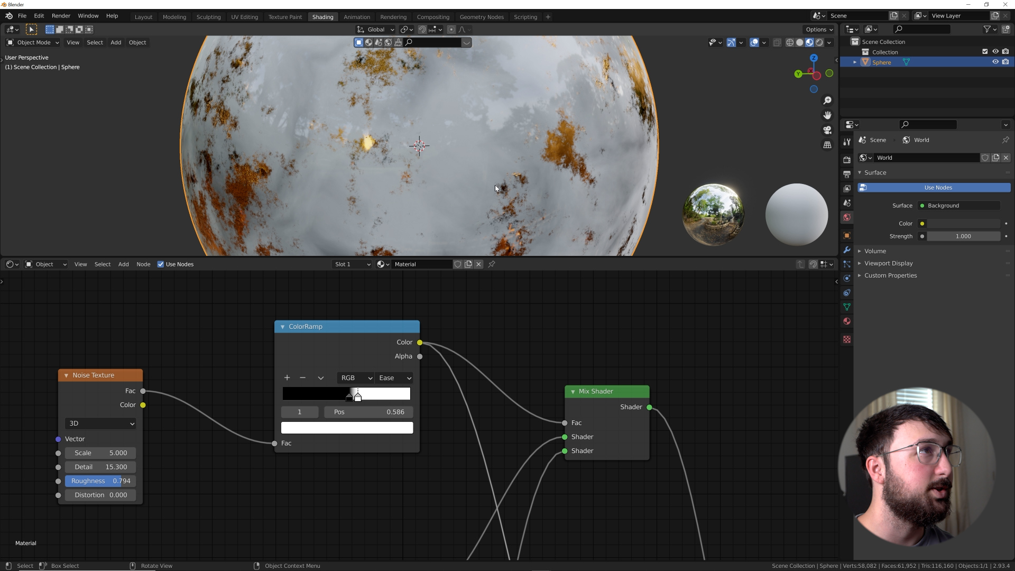
Task: Click the Roughness slider in Noise Texture
Action: [x=100, y=481]
